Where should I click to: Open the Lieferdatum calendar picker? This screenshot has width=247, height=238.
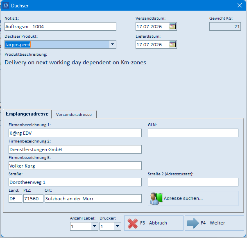click(x=172, y=44)
